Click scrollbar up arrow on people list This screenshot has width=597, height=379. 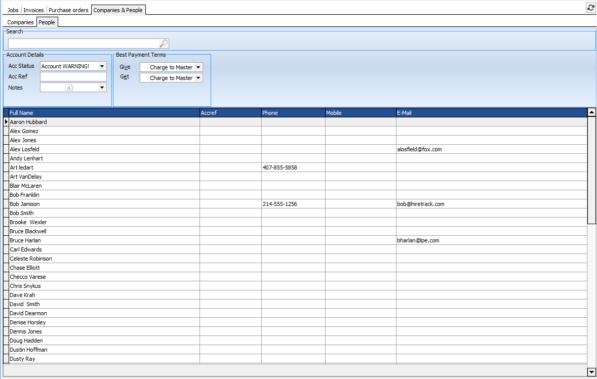coord(591,112)
